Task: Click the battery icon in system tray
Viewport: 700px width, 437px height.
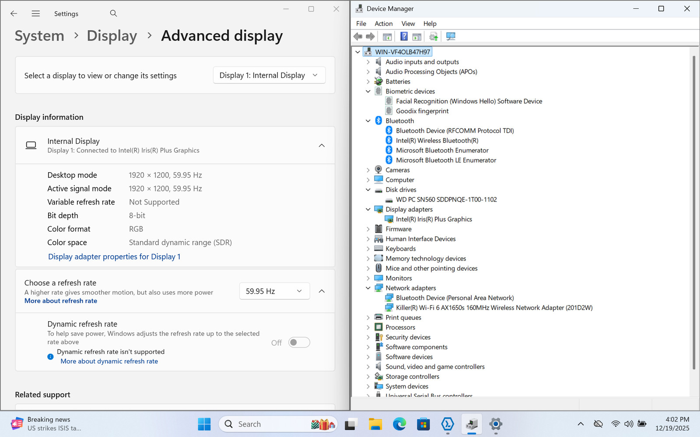Action: tap(642, 424)
